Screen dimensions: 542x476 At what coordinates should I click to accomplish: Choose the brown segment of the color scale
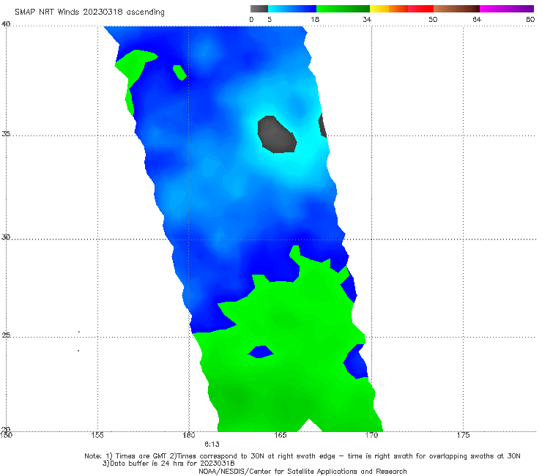click(456, 9)
